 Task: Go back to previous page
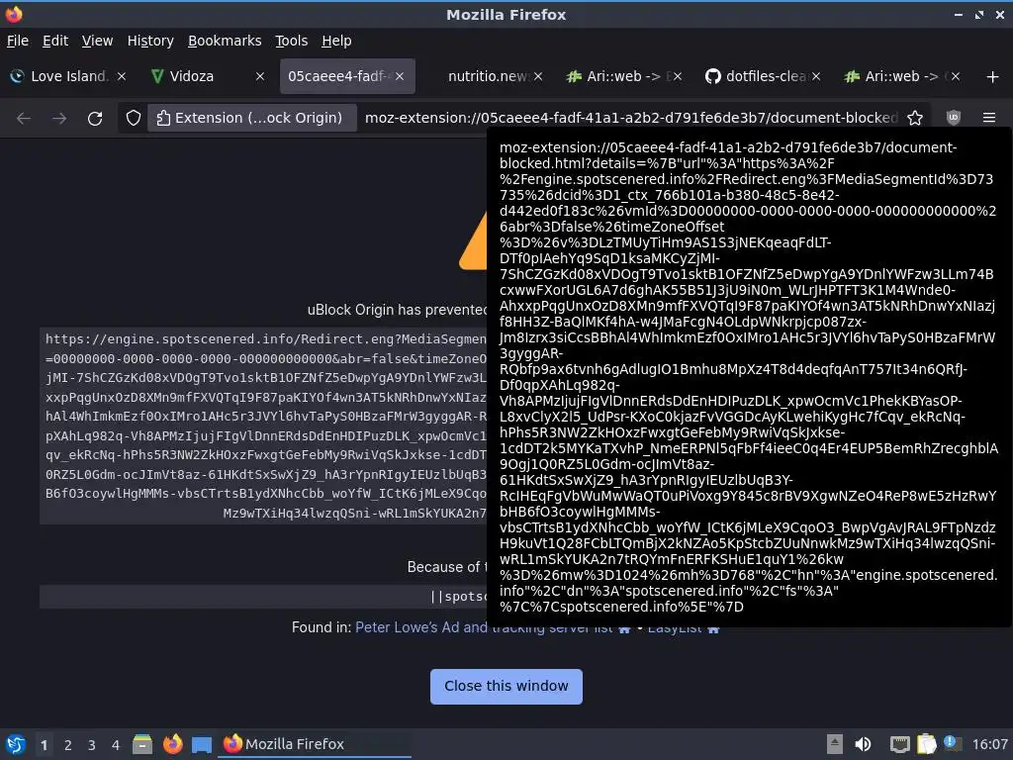(24, 119)
